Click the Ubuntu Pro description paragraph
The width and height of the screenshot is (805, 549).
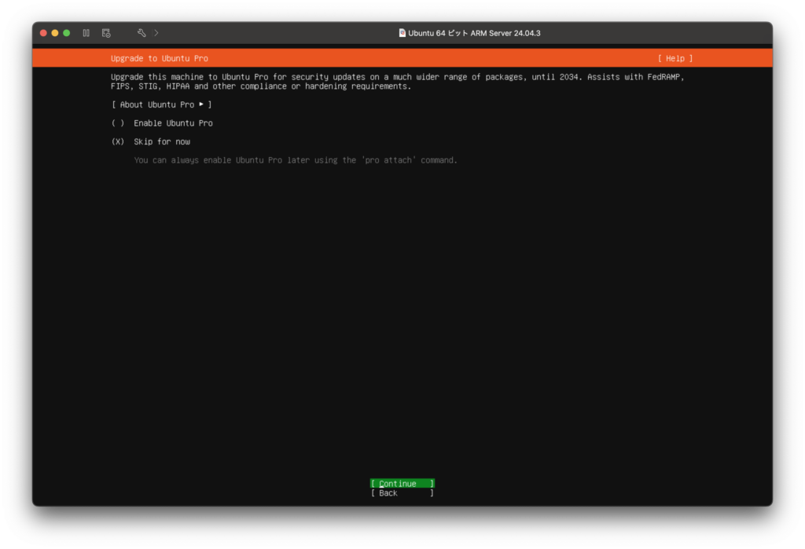pos(393,82)
